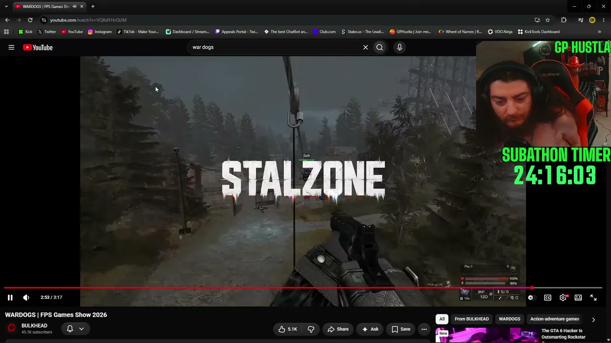Viewport: 611px width, 343px height.
Task: Open the apps grid in bookmarks bar
Action: point(6,32)
